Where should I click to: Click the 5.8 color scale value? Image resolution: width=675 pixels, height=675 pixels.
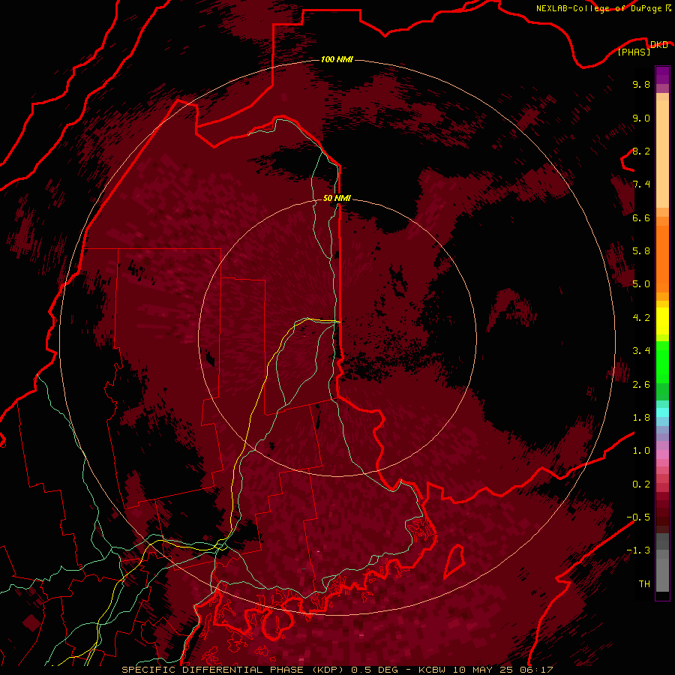(641, 251)
